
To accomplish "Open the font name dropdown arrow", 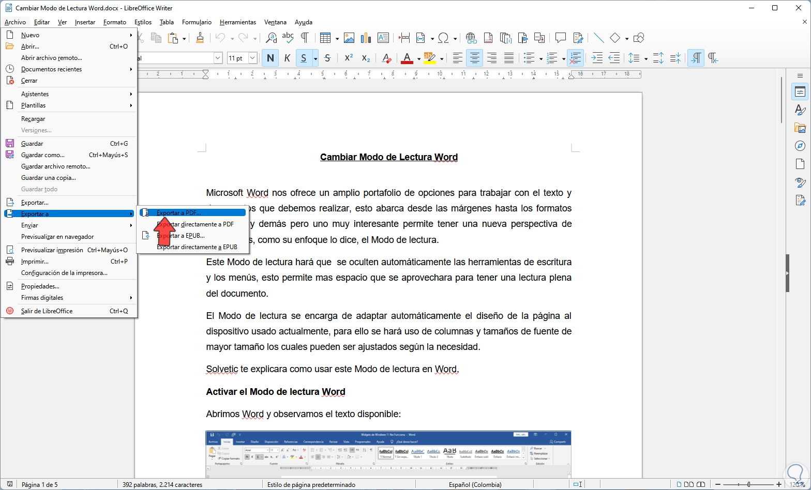I will click(218, 58).
